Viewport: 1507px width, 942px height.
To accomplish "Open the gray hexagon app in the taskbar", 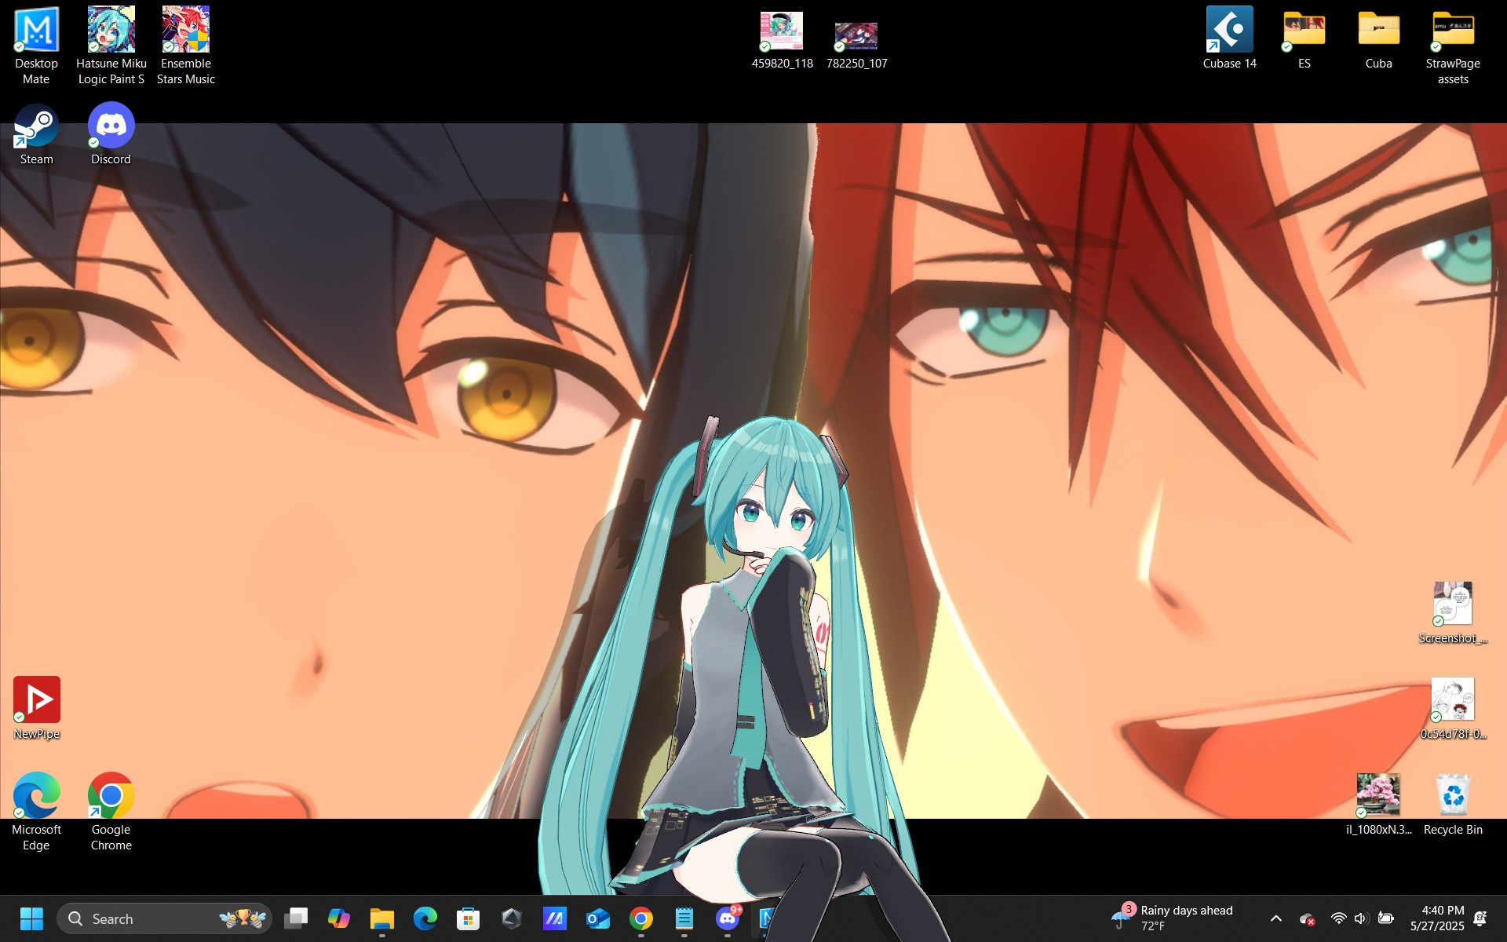I will click(512, 918).
